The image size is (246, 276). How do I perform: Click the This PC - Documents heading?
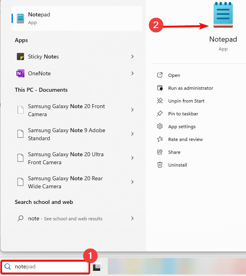[41, 90]
